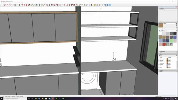Open the 3D Warehouse
Image resolution: width=178 pixels, height=100 pixels.
click(x=50, y=5)
